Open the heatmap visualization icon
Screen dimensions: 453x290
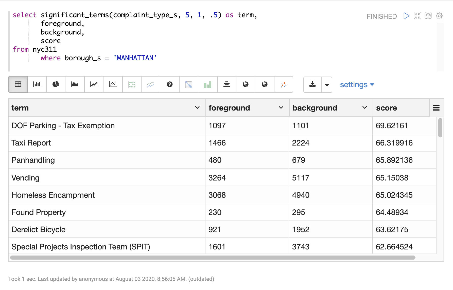pyautogui.click(x=188, y=84)
